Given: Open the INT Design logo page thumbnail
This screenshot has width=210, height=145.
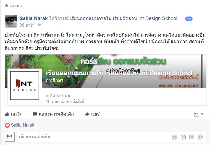Looking at the screenshot, I should click(25, 86).
